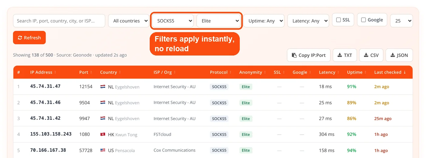Expand the Latency: Any dropdown

click(308, 21)
